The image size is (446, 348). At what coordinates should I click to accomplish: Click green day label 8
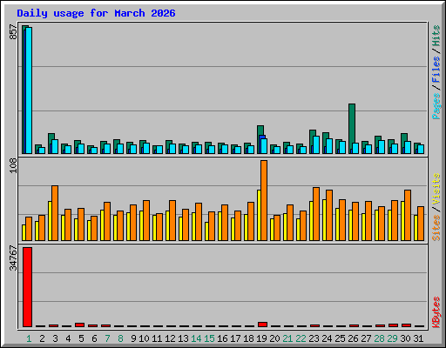[120, 338]
